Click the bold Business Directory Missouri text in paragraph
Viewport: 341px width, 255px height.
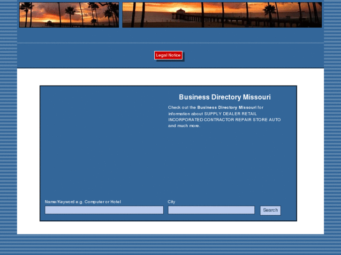point(227,108)
